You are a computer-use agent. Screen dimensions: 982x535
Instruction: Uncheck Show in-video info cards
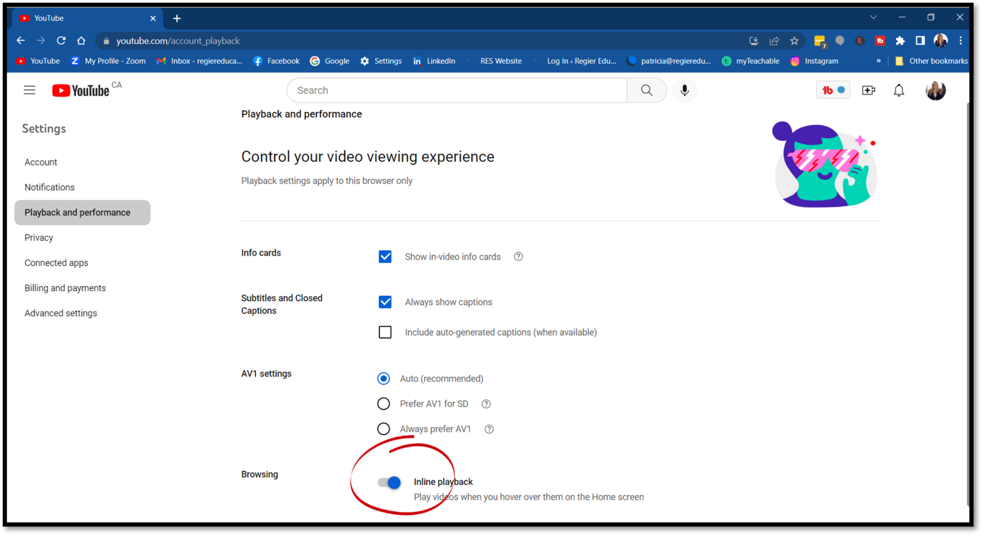(x=385, y=257)
